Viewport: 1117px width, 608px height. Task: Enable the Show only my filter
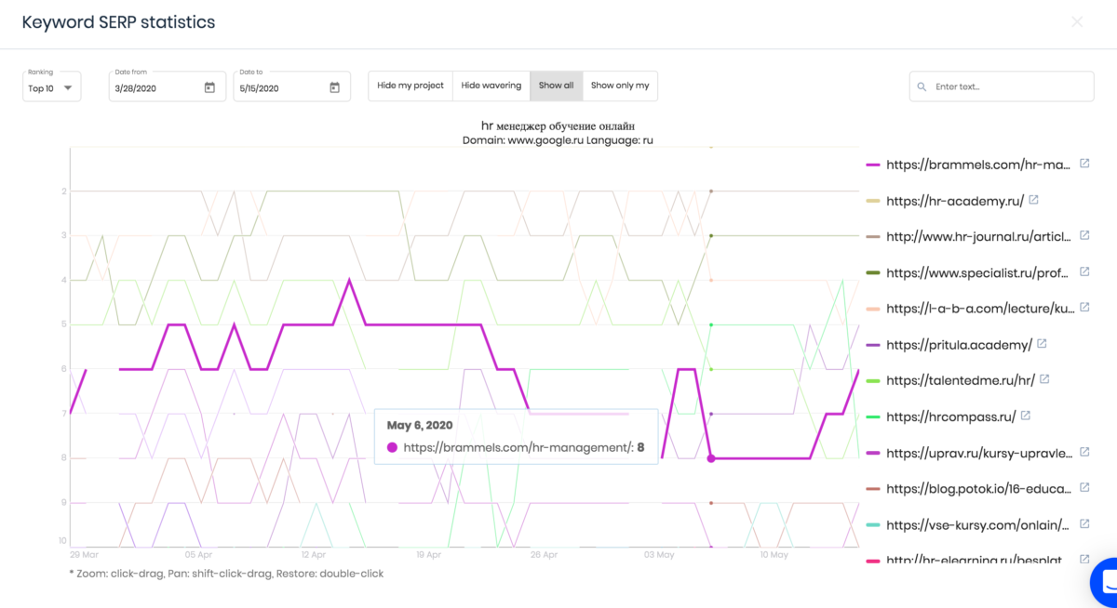point(620,86)
